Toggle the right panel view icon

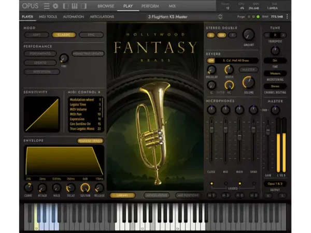click(83, 6)
